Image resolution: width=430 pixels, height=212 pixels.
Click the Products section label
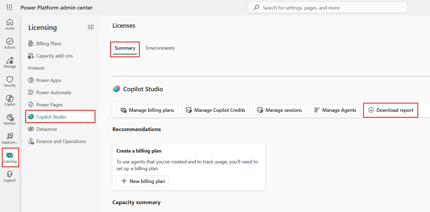pos(36,68)
